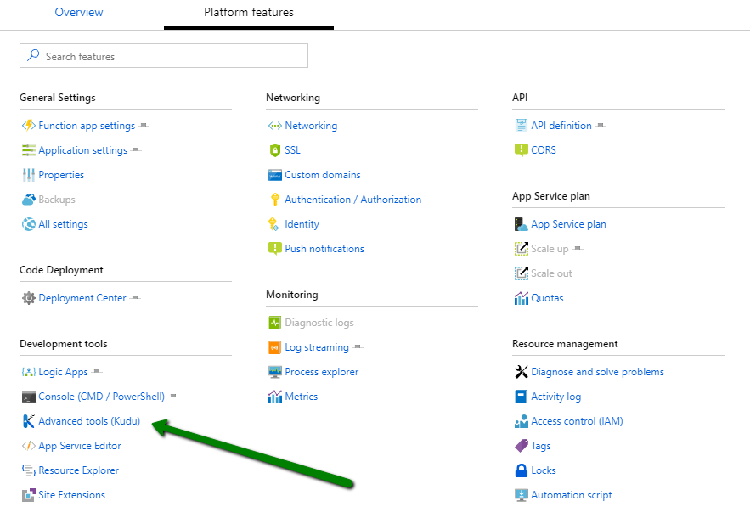Open the Application settings link
The width and height of the screenshot is (750, 518).
(82, 150)
